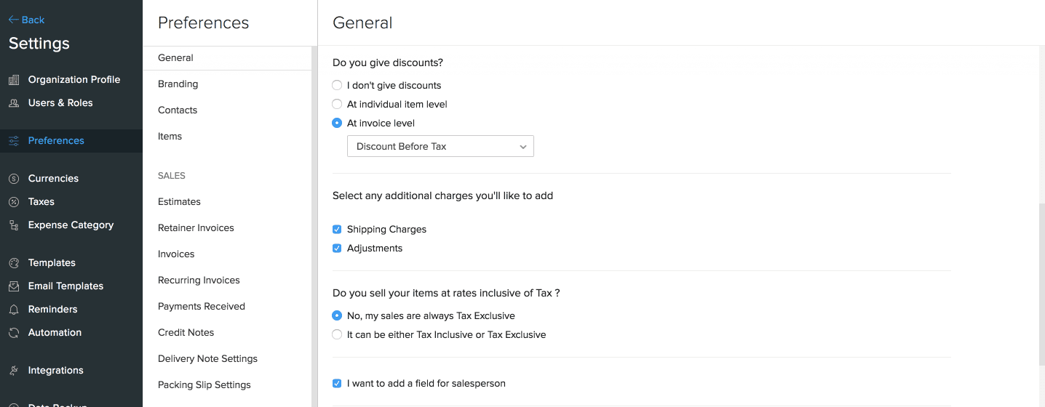Screen dimensions: 1045x407
Task: Go to Invoices preferences
Action: coord(176,254)
